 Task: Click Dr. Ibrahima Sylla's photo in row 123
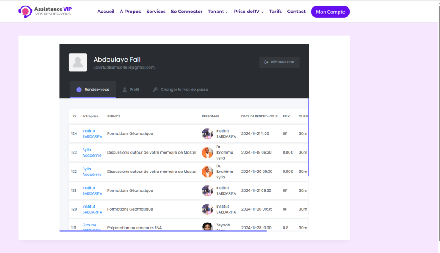click(x=208, y=153)
